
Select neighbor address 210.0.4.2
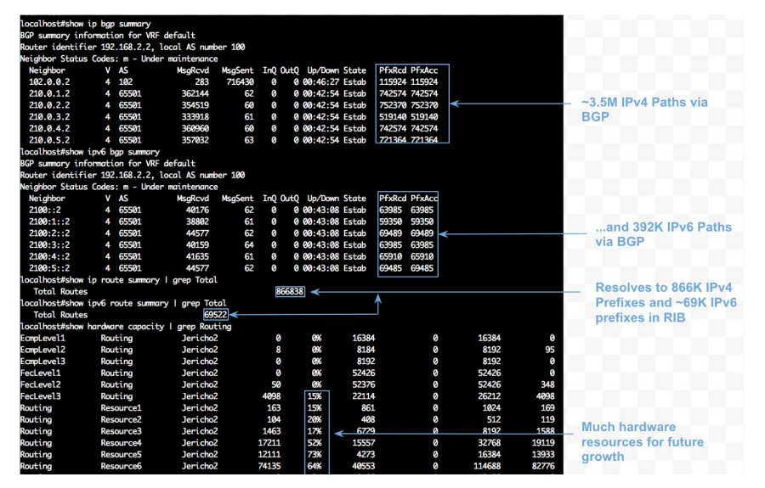click(49, 128)
